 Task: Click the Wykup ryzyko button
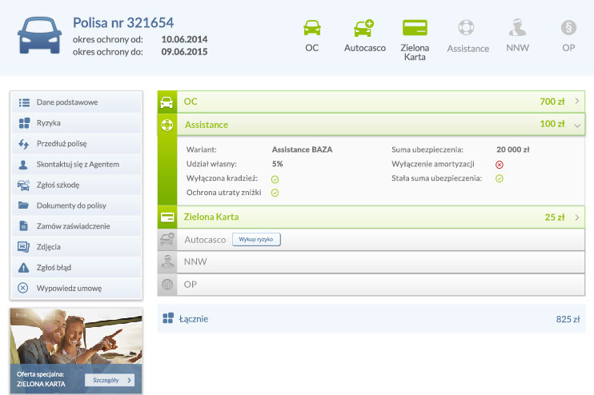point(256,239)
